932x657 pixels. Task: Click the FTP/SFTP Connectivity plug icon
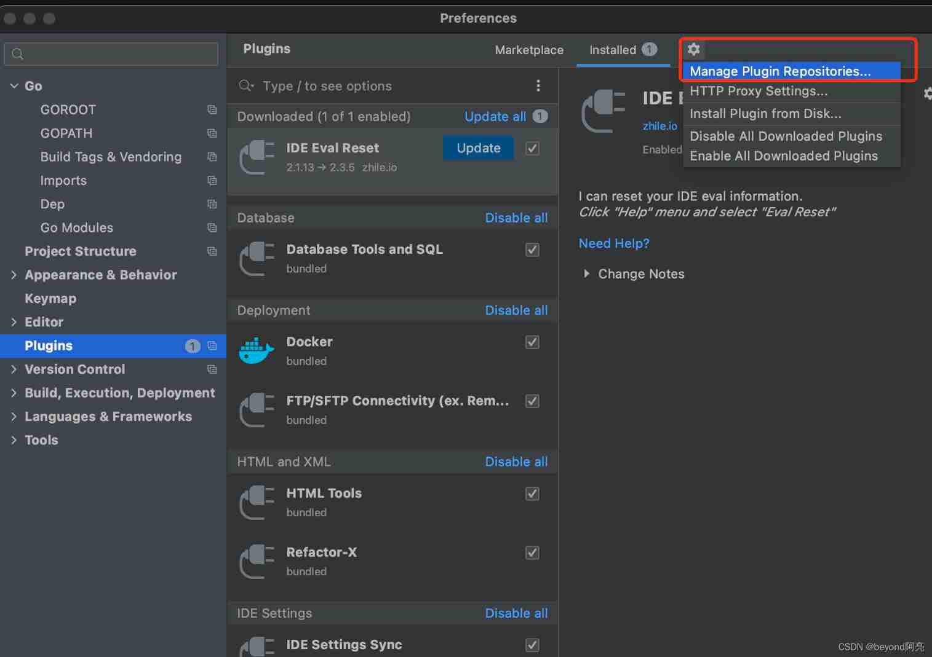pos(257,410)
